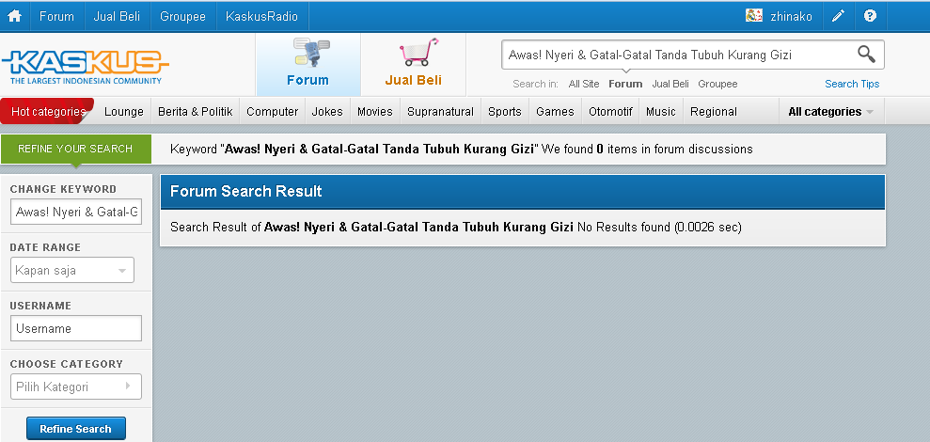Select the Jual Beli shopping cart icon
Screen dimensions: 930x442
(418, 53)
